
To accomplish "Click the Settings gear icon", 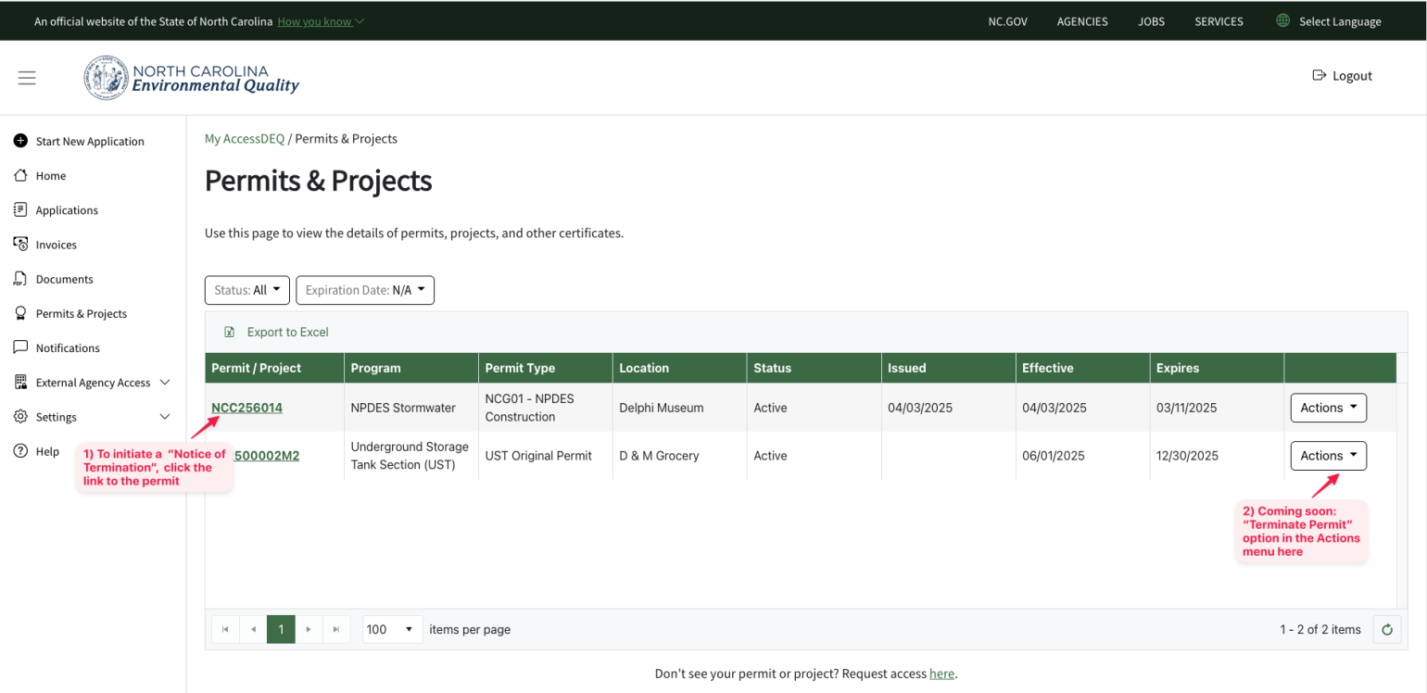I will pyautogui.click(x=19, y=416).
